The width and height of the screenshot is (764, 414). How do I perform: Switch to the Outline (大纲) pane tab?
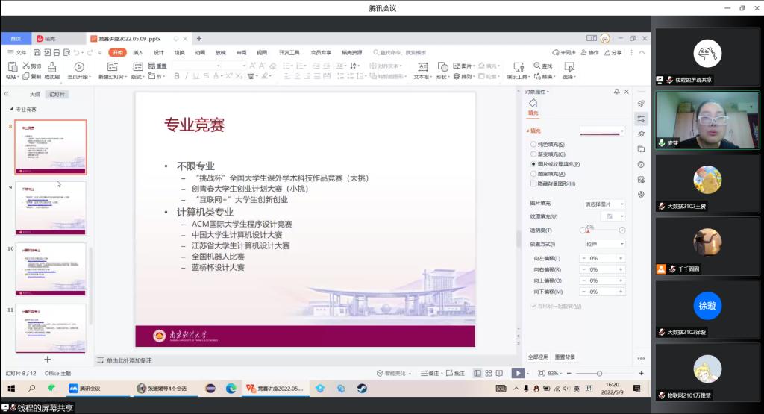35,95
